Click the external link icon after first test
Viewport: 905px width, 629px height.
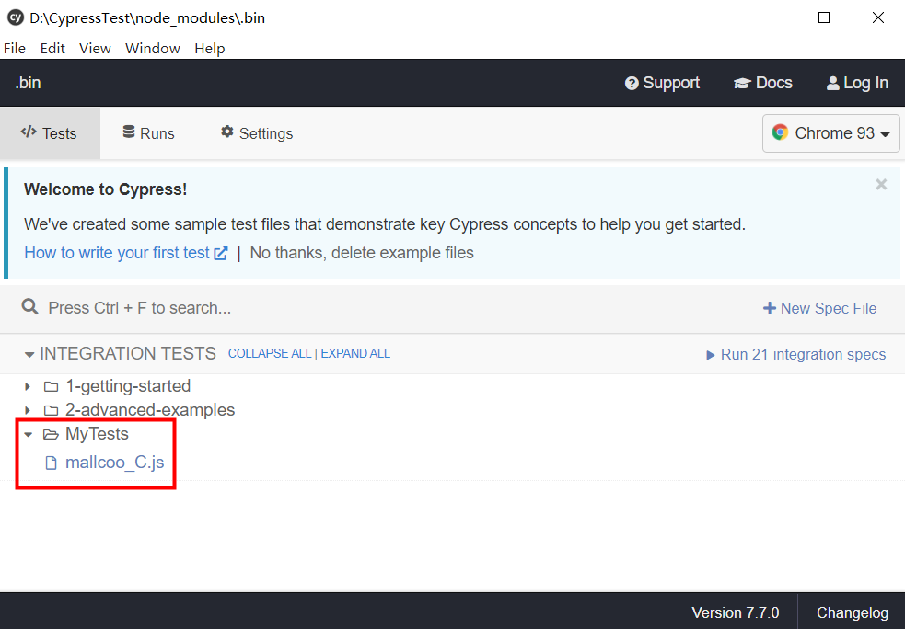tap(221, 254)
